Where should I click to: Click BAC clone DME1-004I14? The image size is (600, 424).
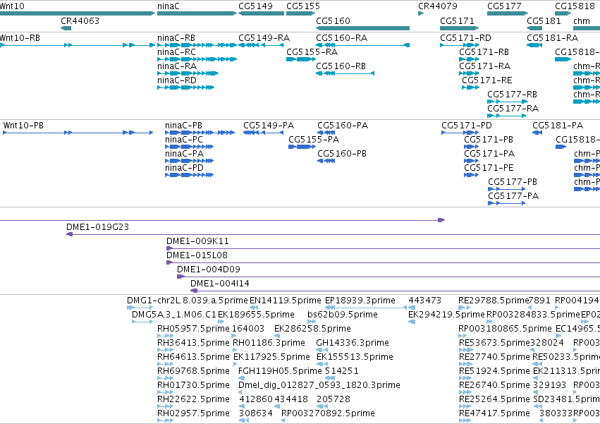pyautogui.click(x=220, y=284)
